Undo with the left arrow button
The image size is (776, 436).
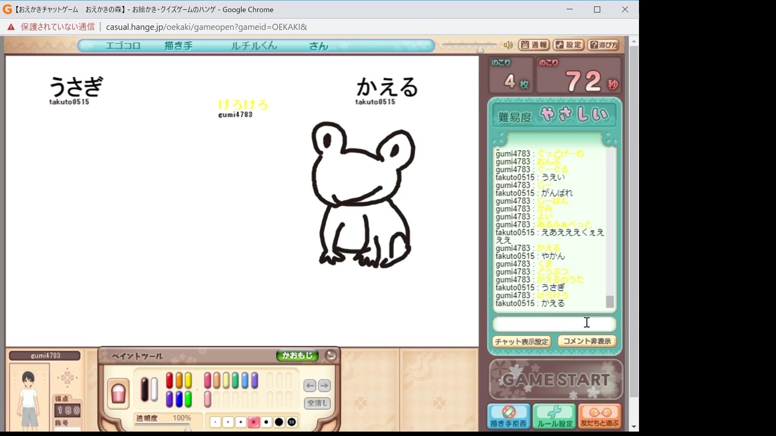tap(310, 386)
